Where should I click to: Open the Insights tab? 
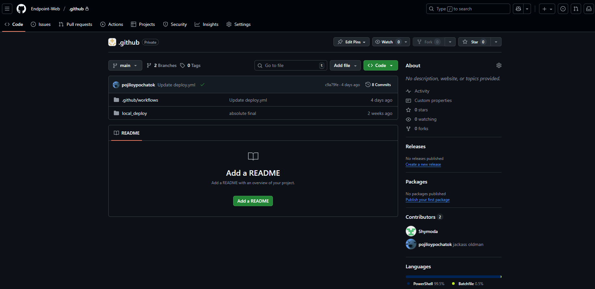(x=207, y=24)
